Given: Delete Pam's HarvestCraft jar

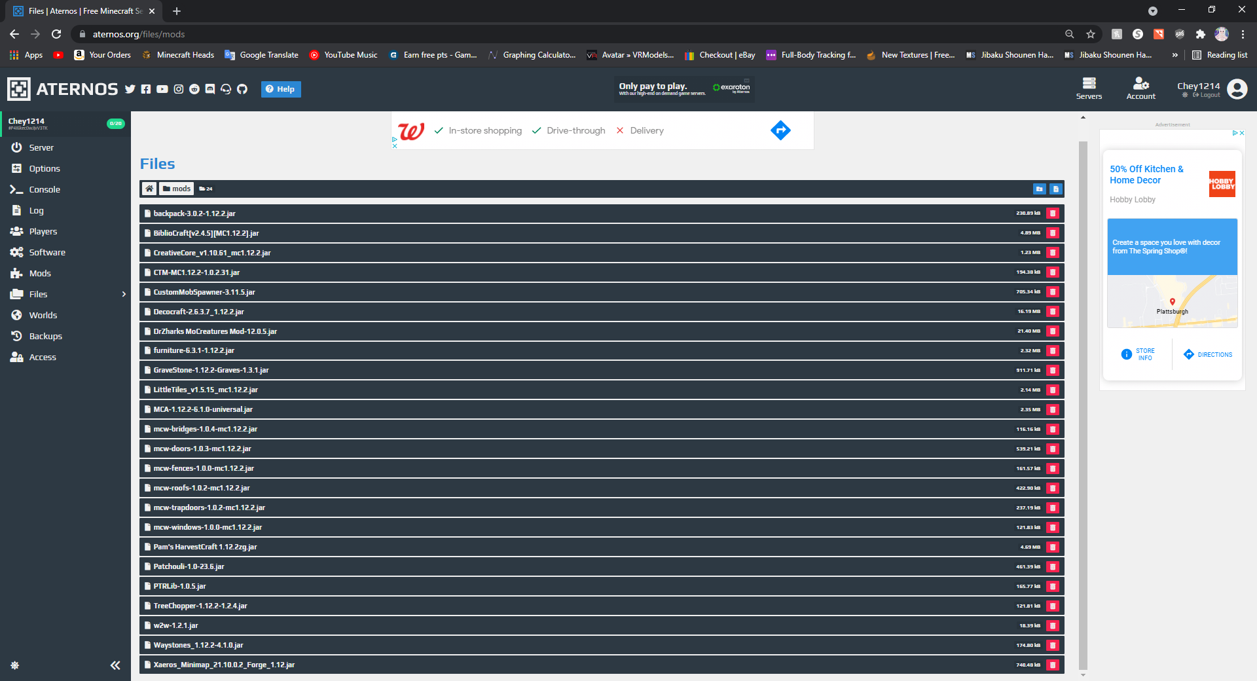Looking at the screenshot, I should 1053,547.
